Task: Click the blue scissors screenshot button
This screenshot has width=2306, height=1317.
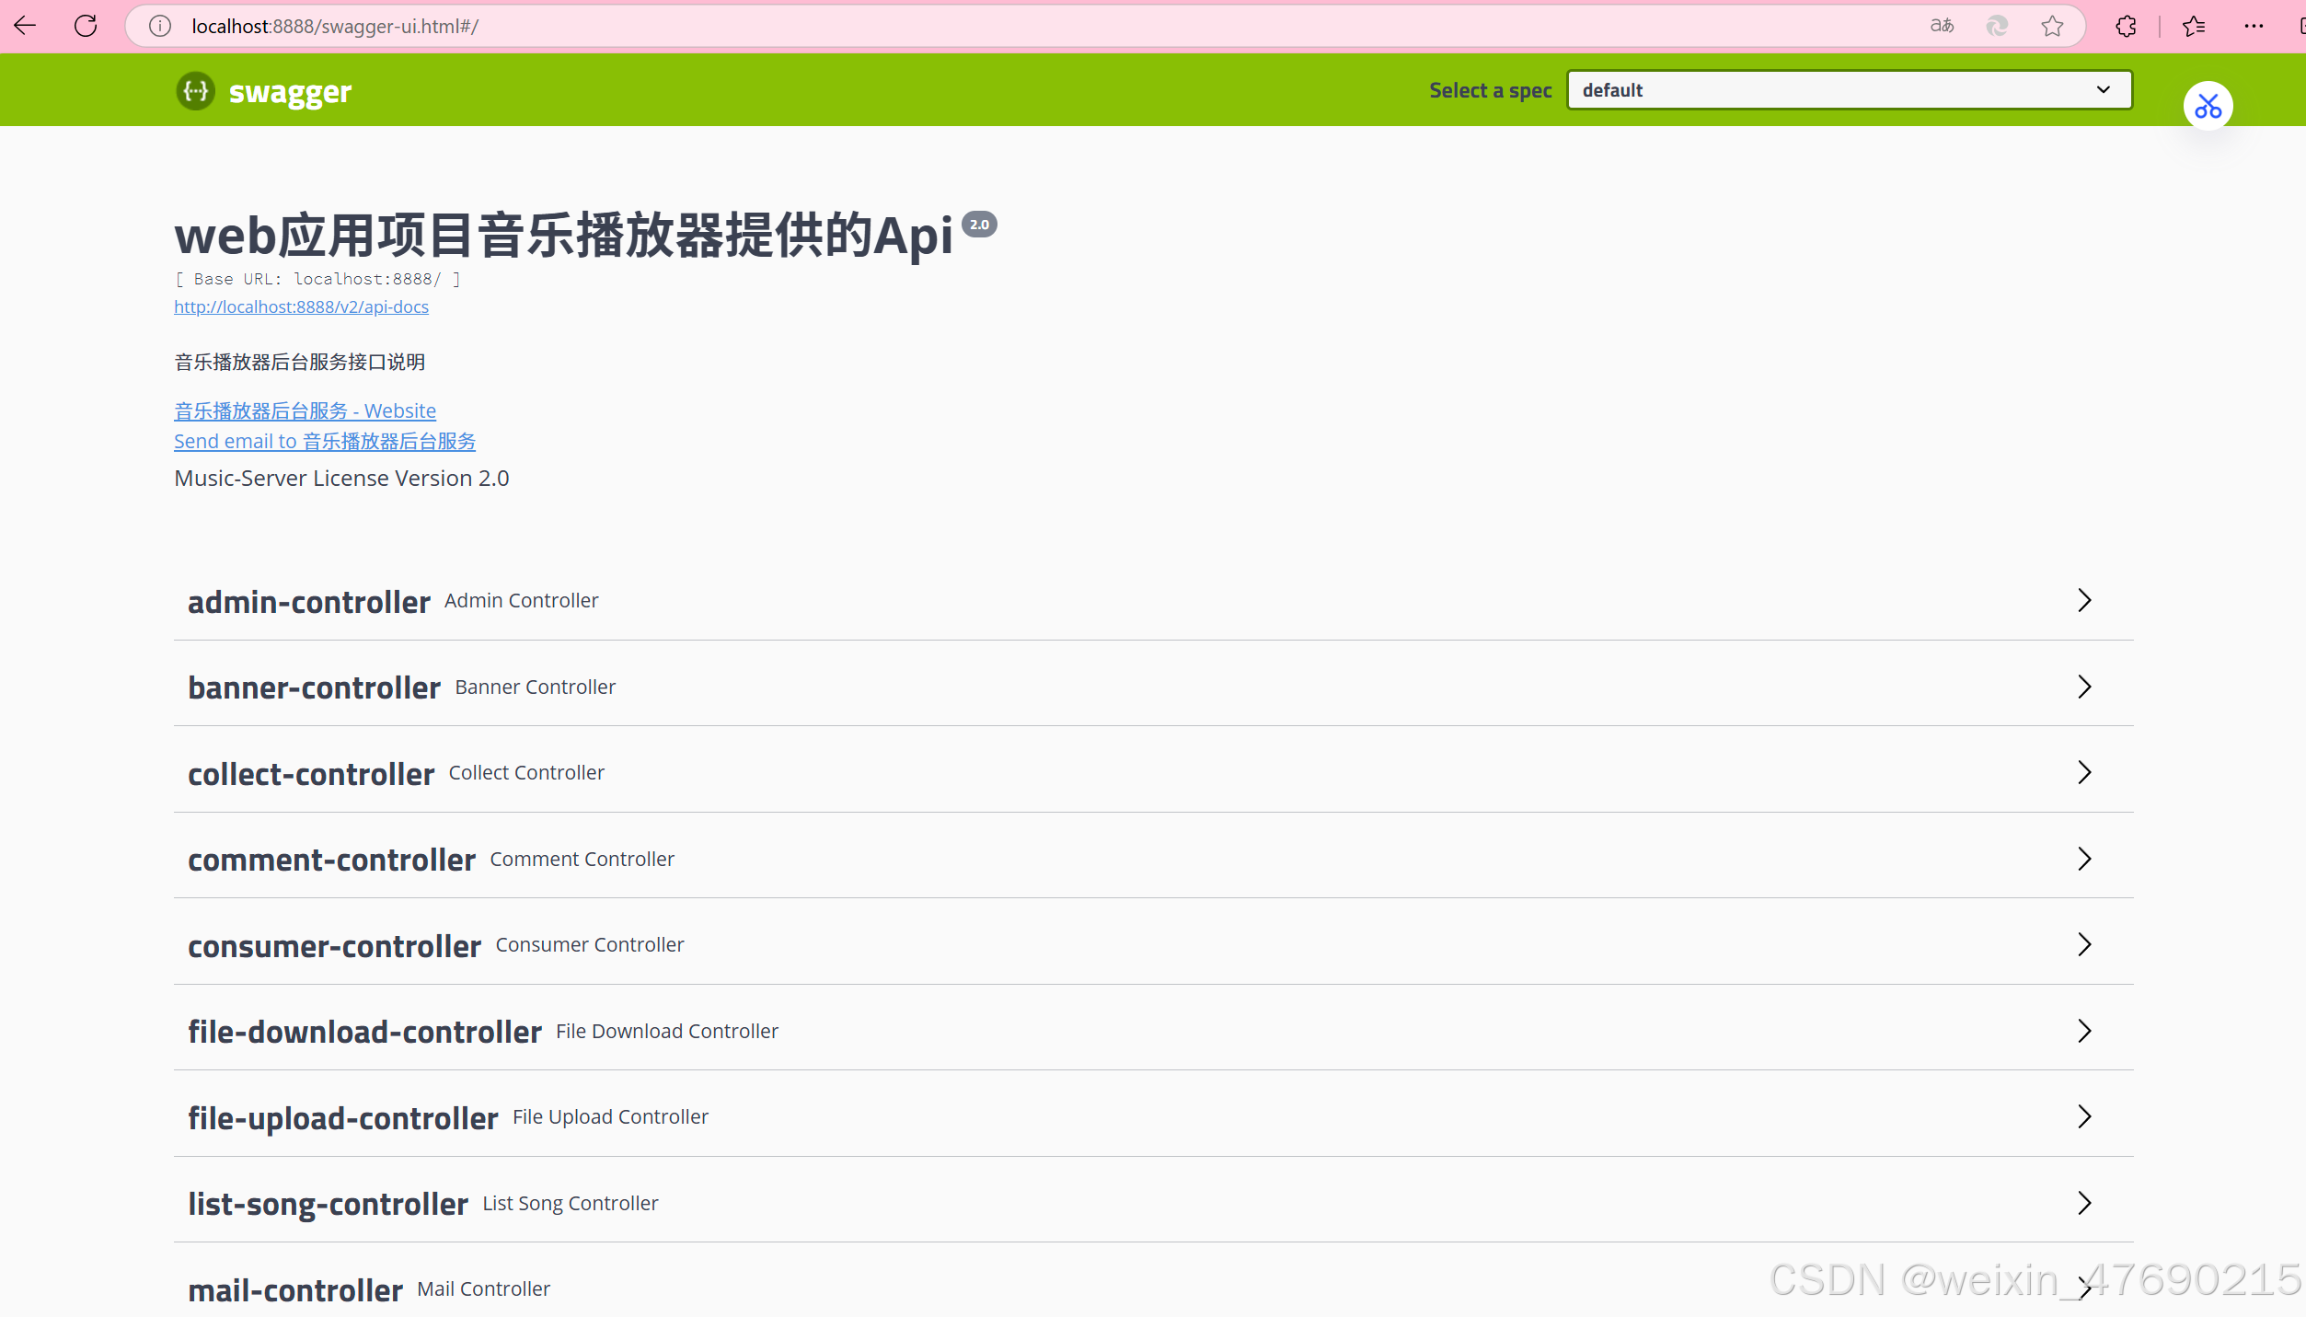Action: click(x=2208, y=107)
